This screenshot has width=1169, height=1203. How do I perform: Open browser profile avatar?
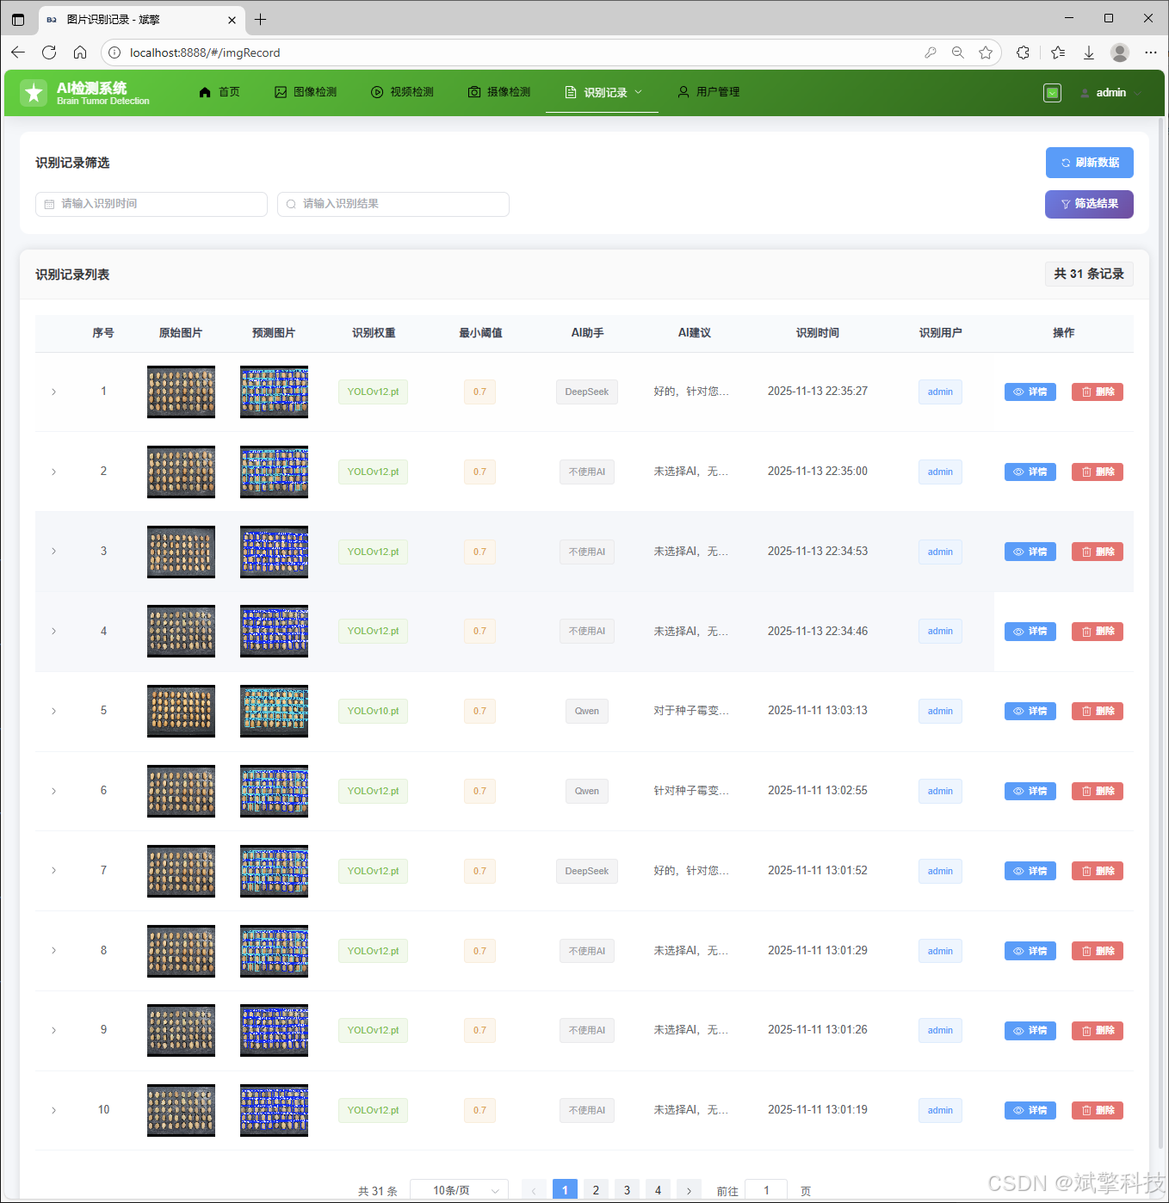tap(1120, 52)
